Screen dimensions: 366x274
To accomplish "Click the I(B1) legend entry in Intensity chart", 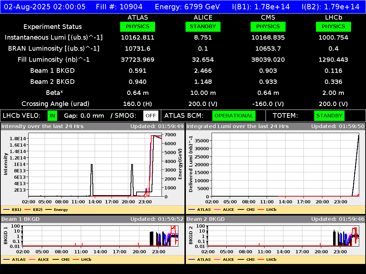I will coord(13,209).
